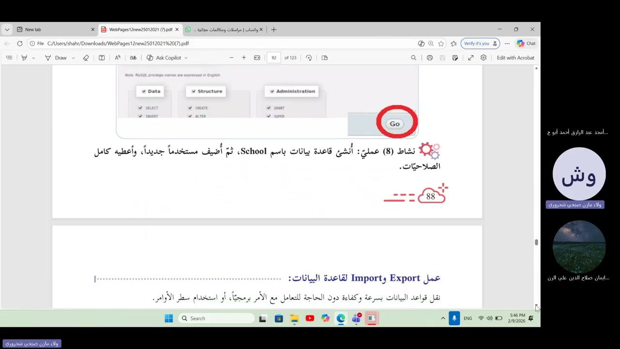Click the address bar file path

click(x=118, y=43)
